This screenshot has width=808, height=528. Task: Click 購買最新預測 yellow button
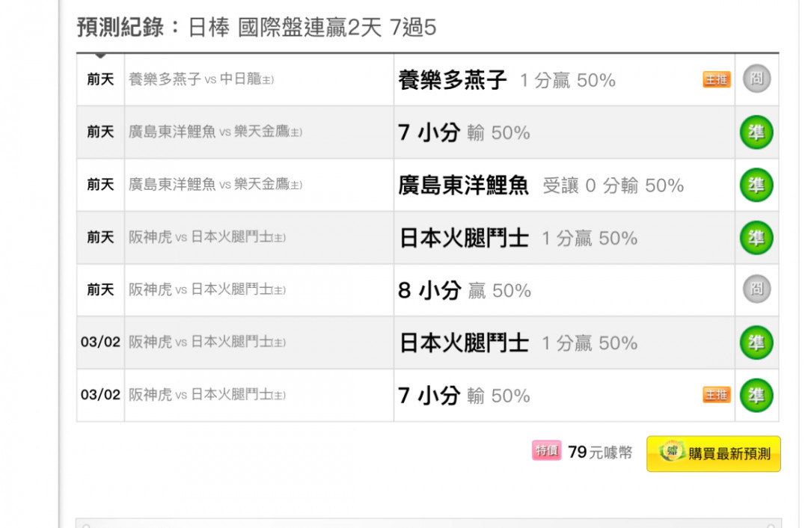[x=713, y=454]
